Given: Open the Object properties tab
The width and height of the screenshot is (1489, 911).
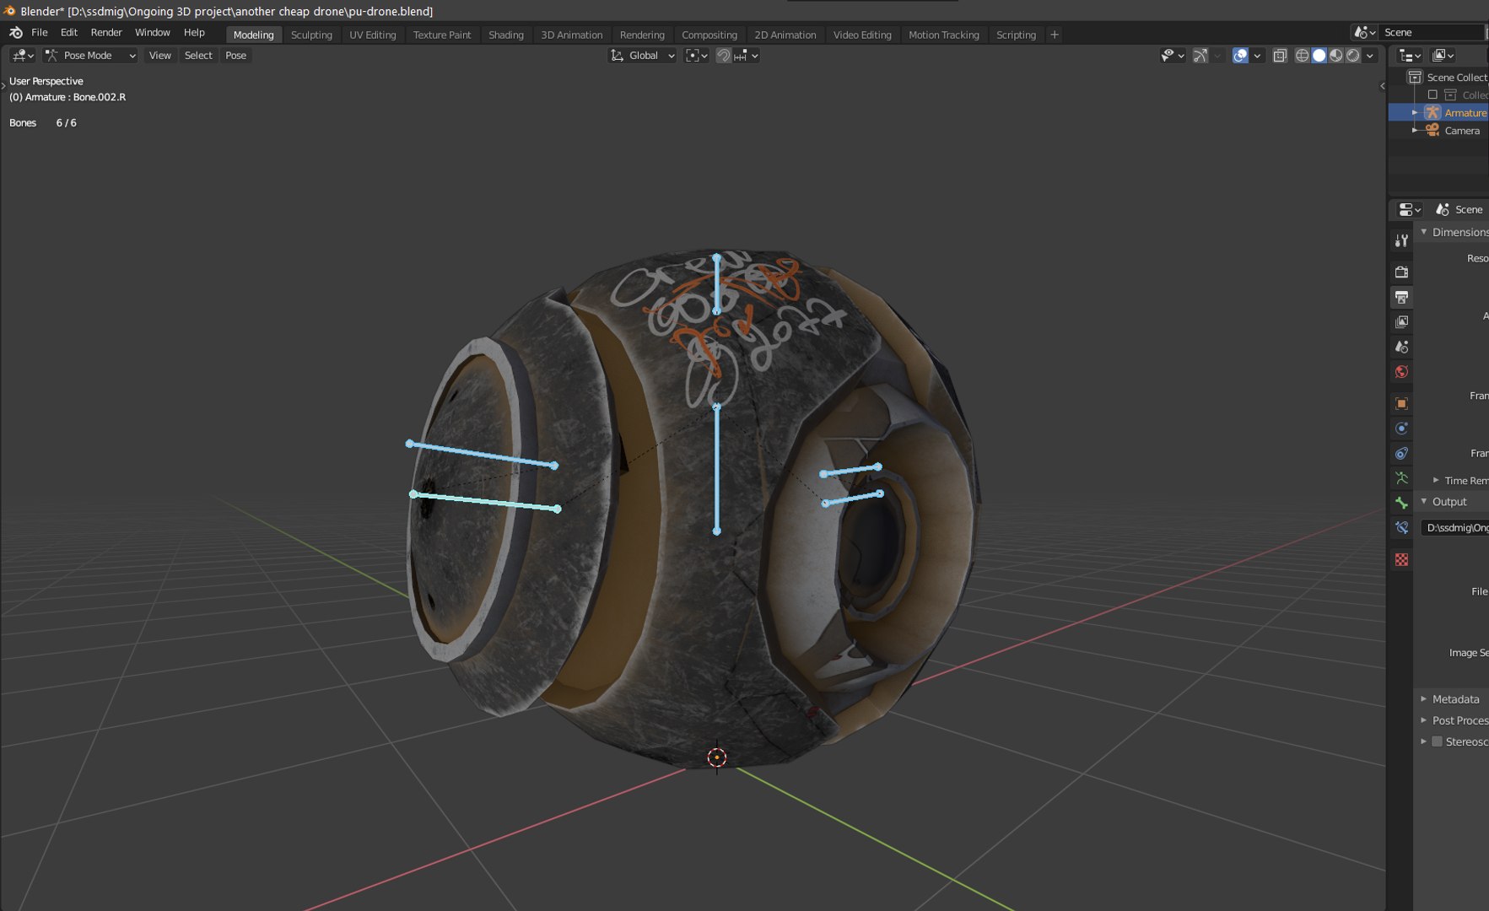Looking at the screenshot, I should [1401, 403].
